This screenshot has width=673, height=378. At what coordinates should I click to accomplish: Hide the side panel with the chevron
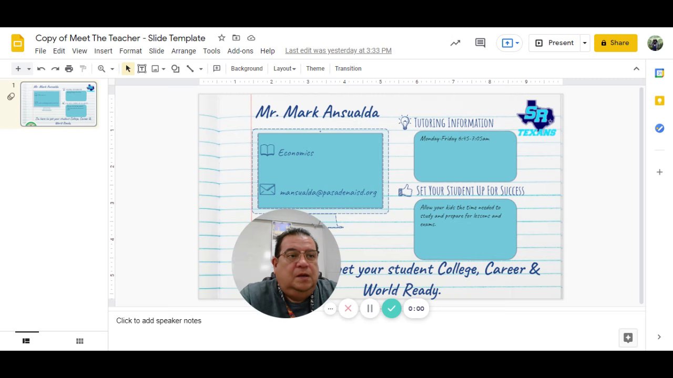pos(659,337)
